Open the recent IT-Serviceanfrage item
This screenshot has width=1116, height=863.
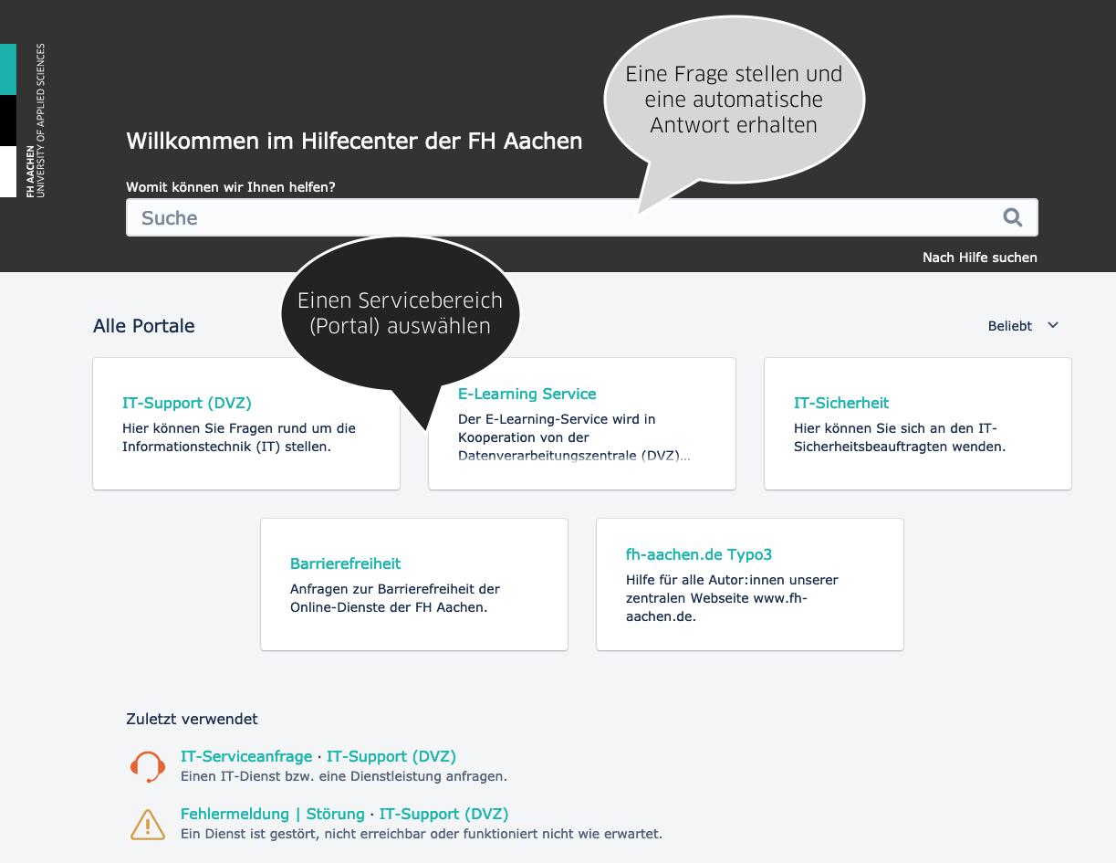[246, 756]
